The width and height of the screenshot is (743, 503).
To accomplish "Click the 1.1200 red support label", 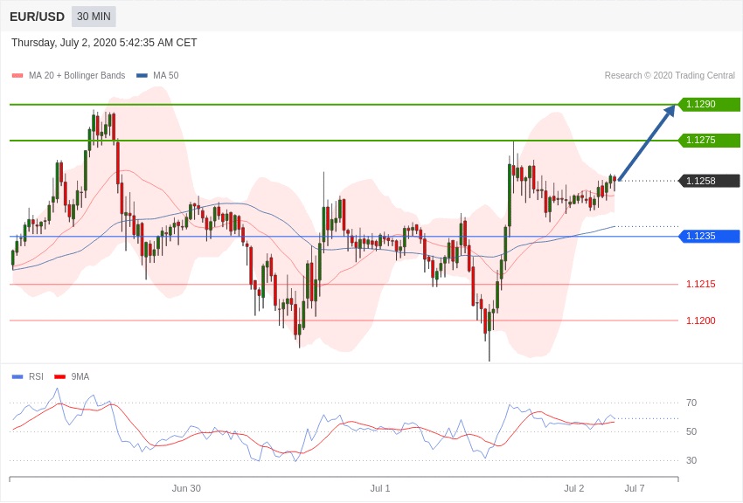I will (x=701, y=320).
